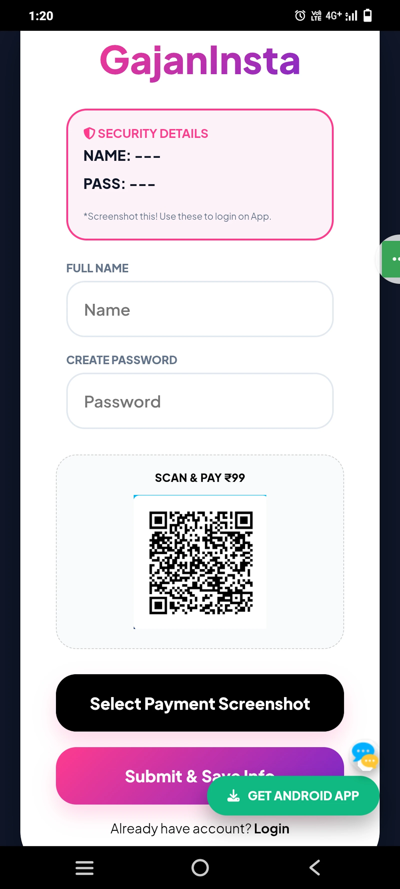
Task: Tap the Scan & Pay ₹99 heading
Action: click(200, 478)
